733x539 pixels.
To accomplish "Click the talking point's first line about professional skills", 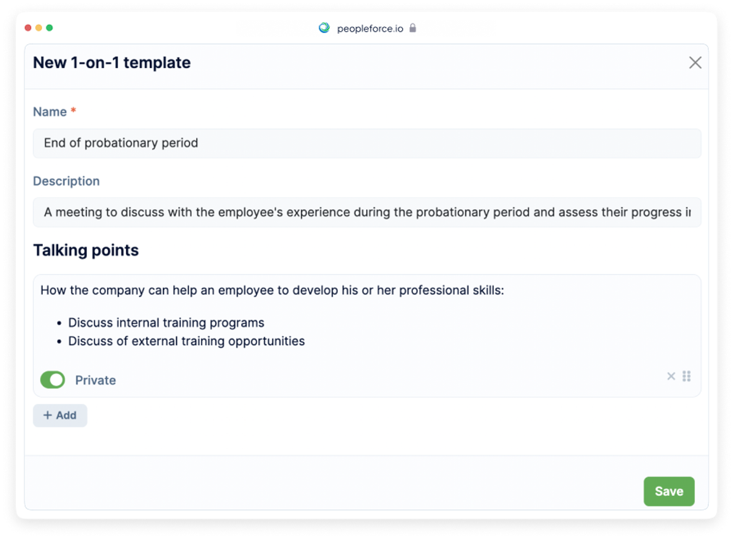I will click(x=272, y=290).
